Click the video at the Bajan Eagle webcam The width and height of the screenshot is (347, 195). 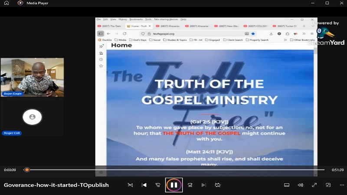(x=32, y=77)
